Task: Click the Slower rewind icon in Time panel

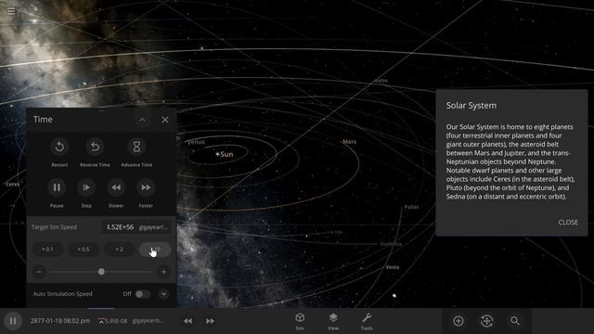Action: click(x=116, y=187)
